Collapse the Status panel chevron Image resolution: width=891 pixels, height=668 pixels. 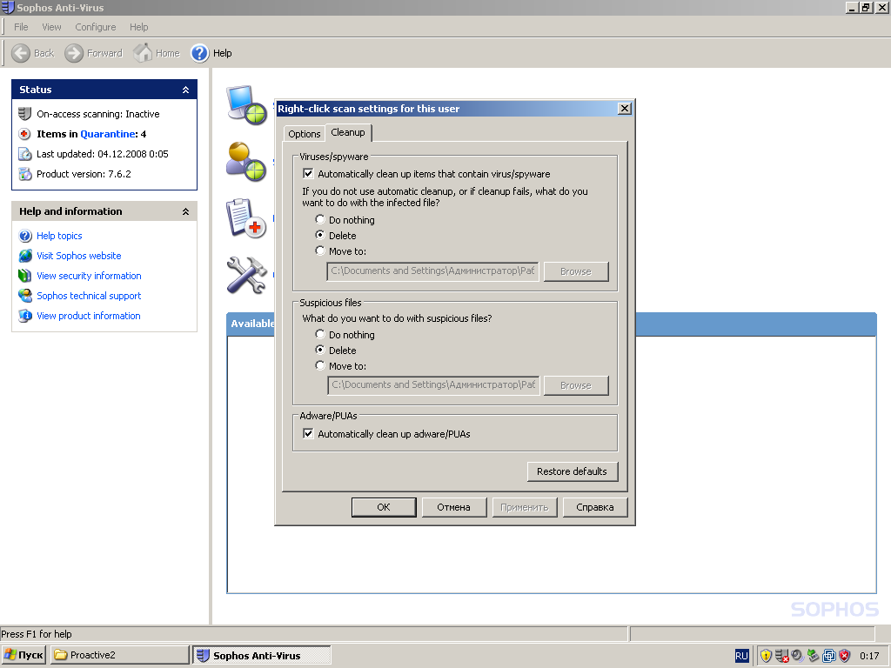(185, 90)
